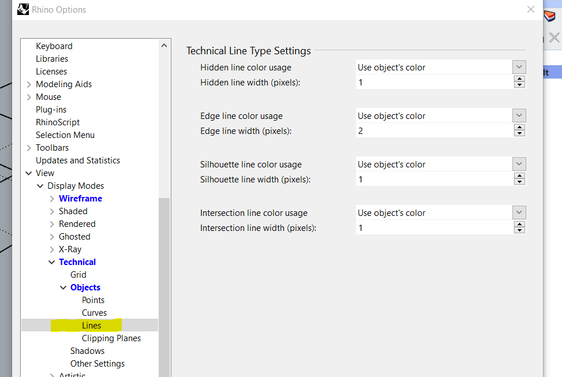The image size is (562, 377).
Task: Select the Shadows tree item
Action: (88, 351)
